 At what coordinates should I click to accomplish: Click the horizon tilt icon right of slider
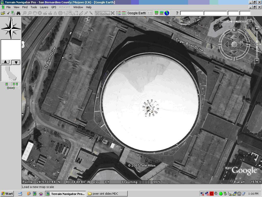(x=250, y=22)
